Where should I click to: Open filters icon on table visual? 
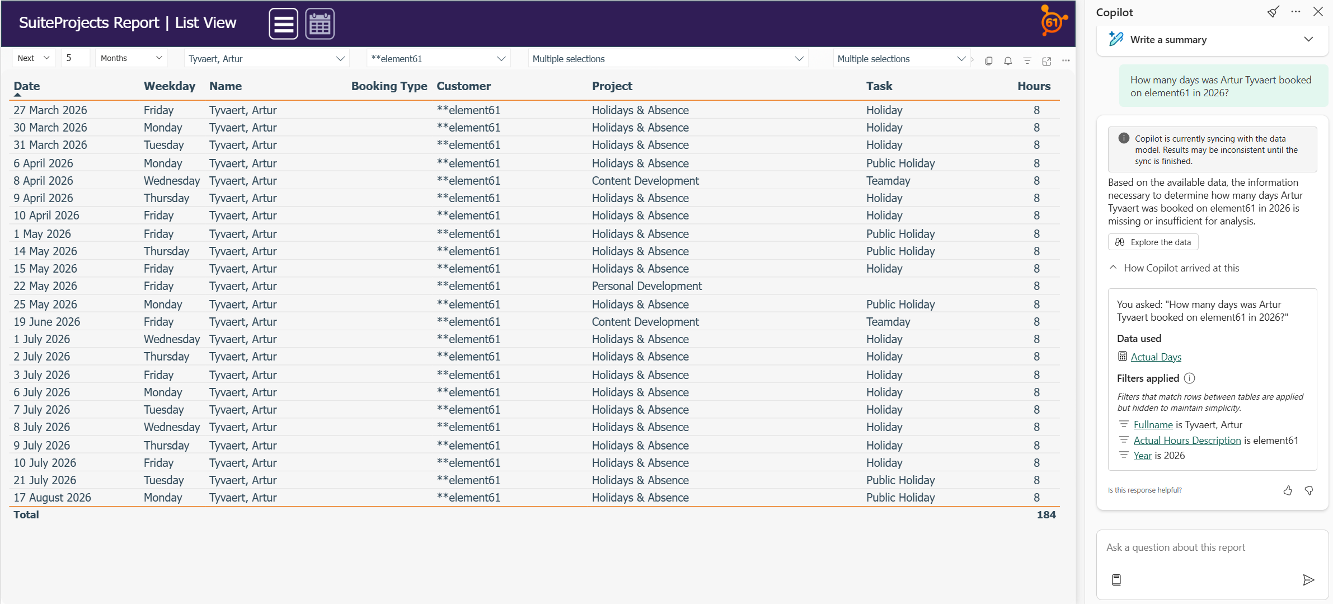pyautogui.click(x=1027, y=60)
